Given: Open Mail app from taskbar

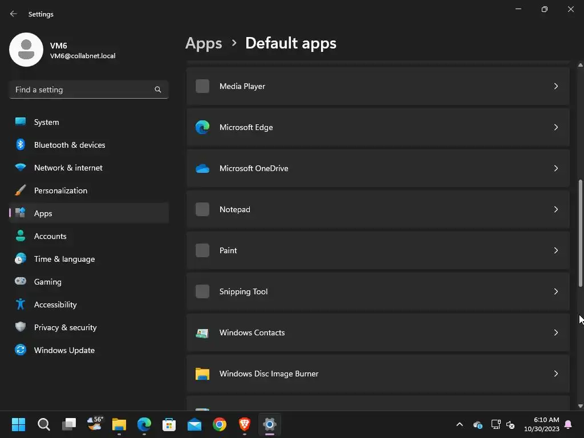Looking at the screenshot, I should coord(194,424).
